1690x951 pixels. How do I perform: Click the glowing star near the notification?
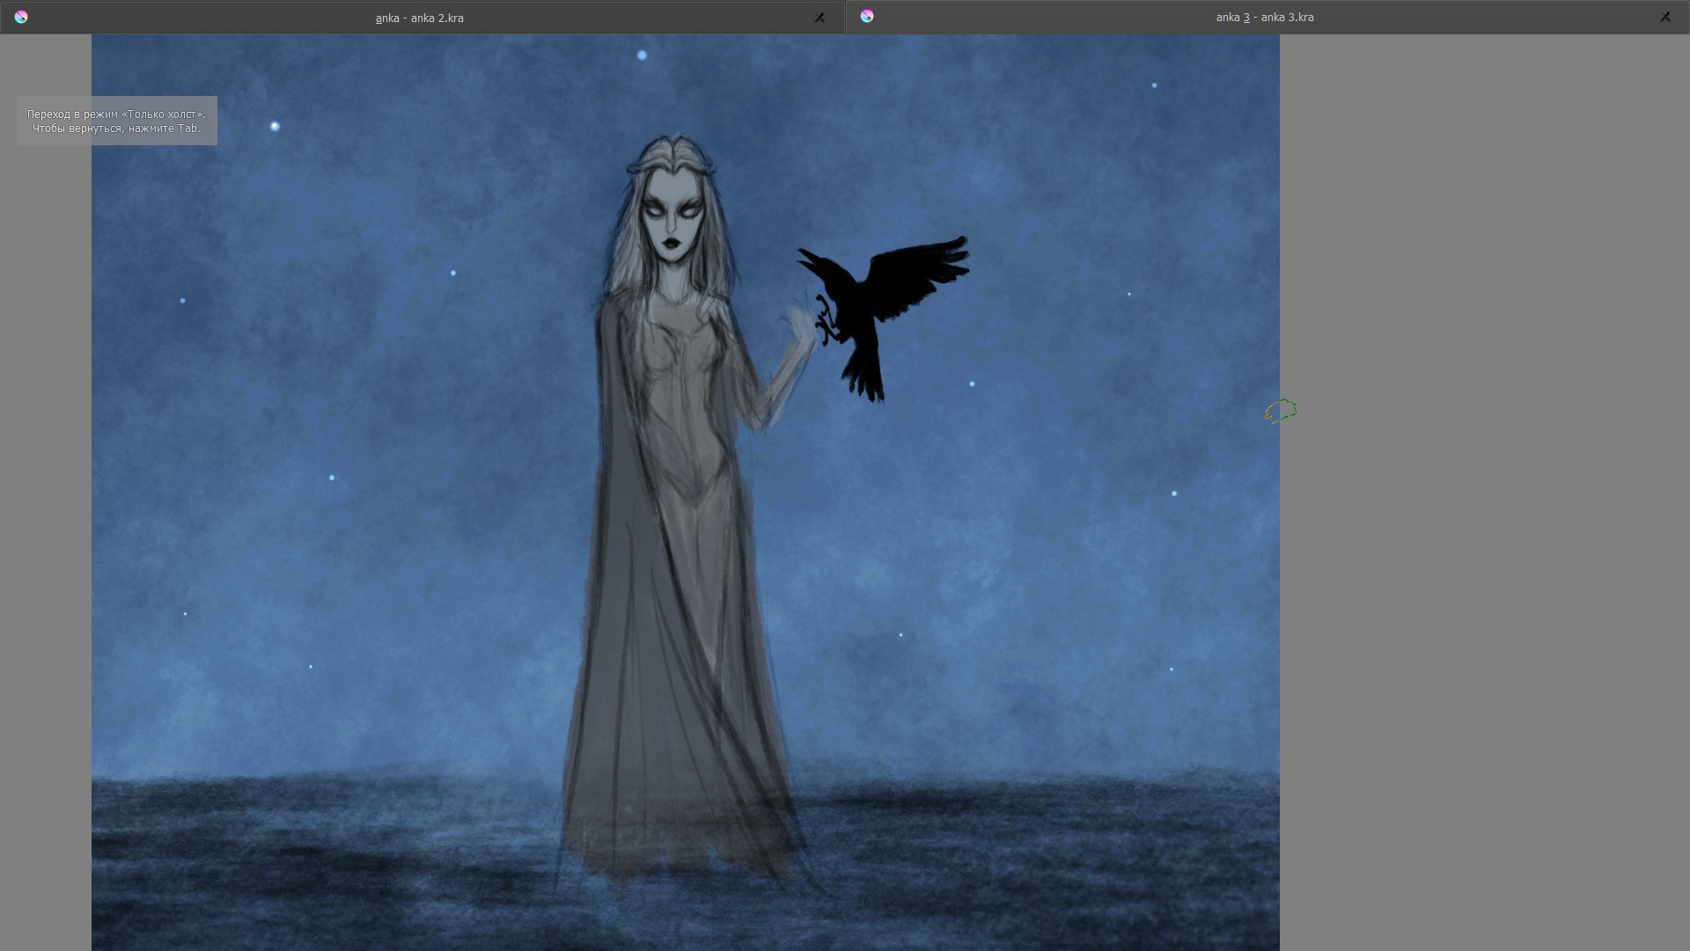point(275,127)
